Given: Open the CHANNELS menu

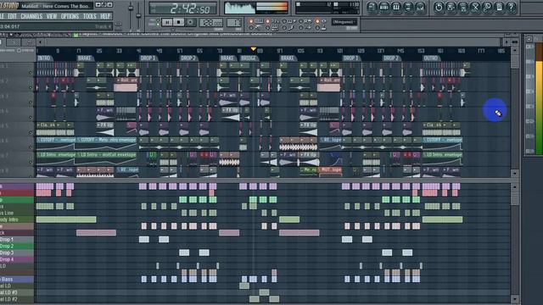Looking at the screenshot, I should (31, 16).
